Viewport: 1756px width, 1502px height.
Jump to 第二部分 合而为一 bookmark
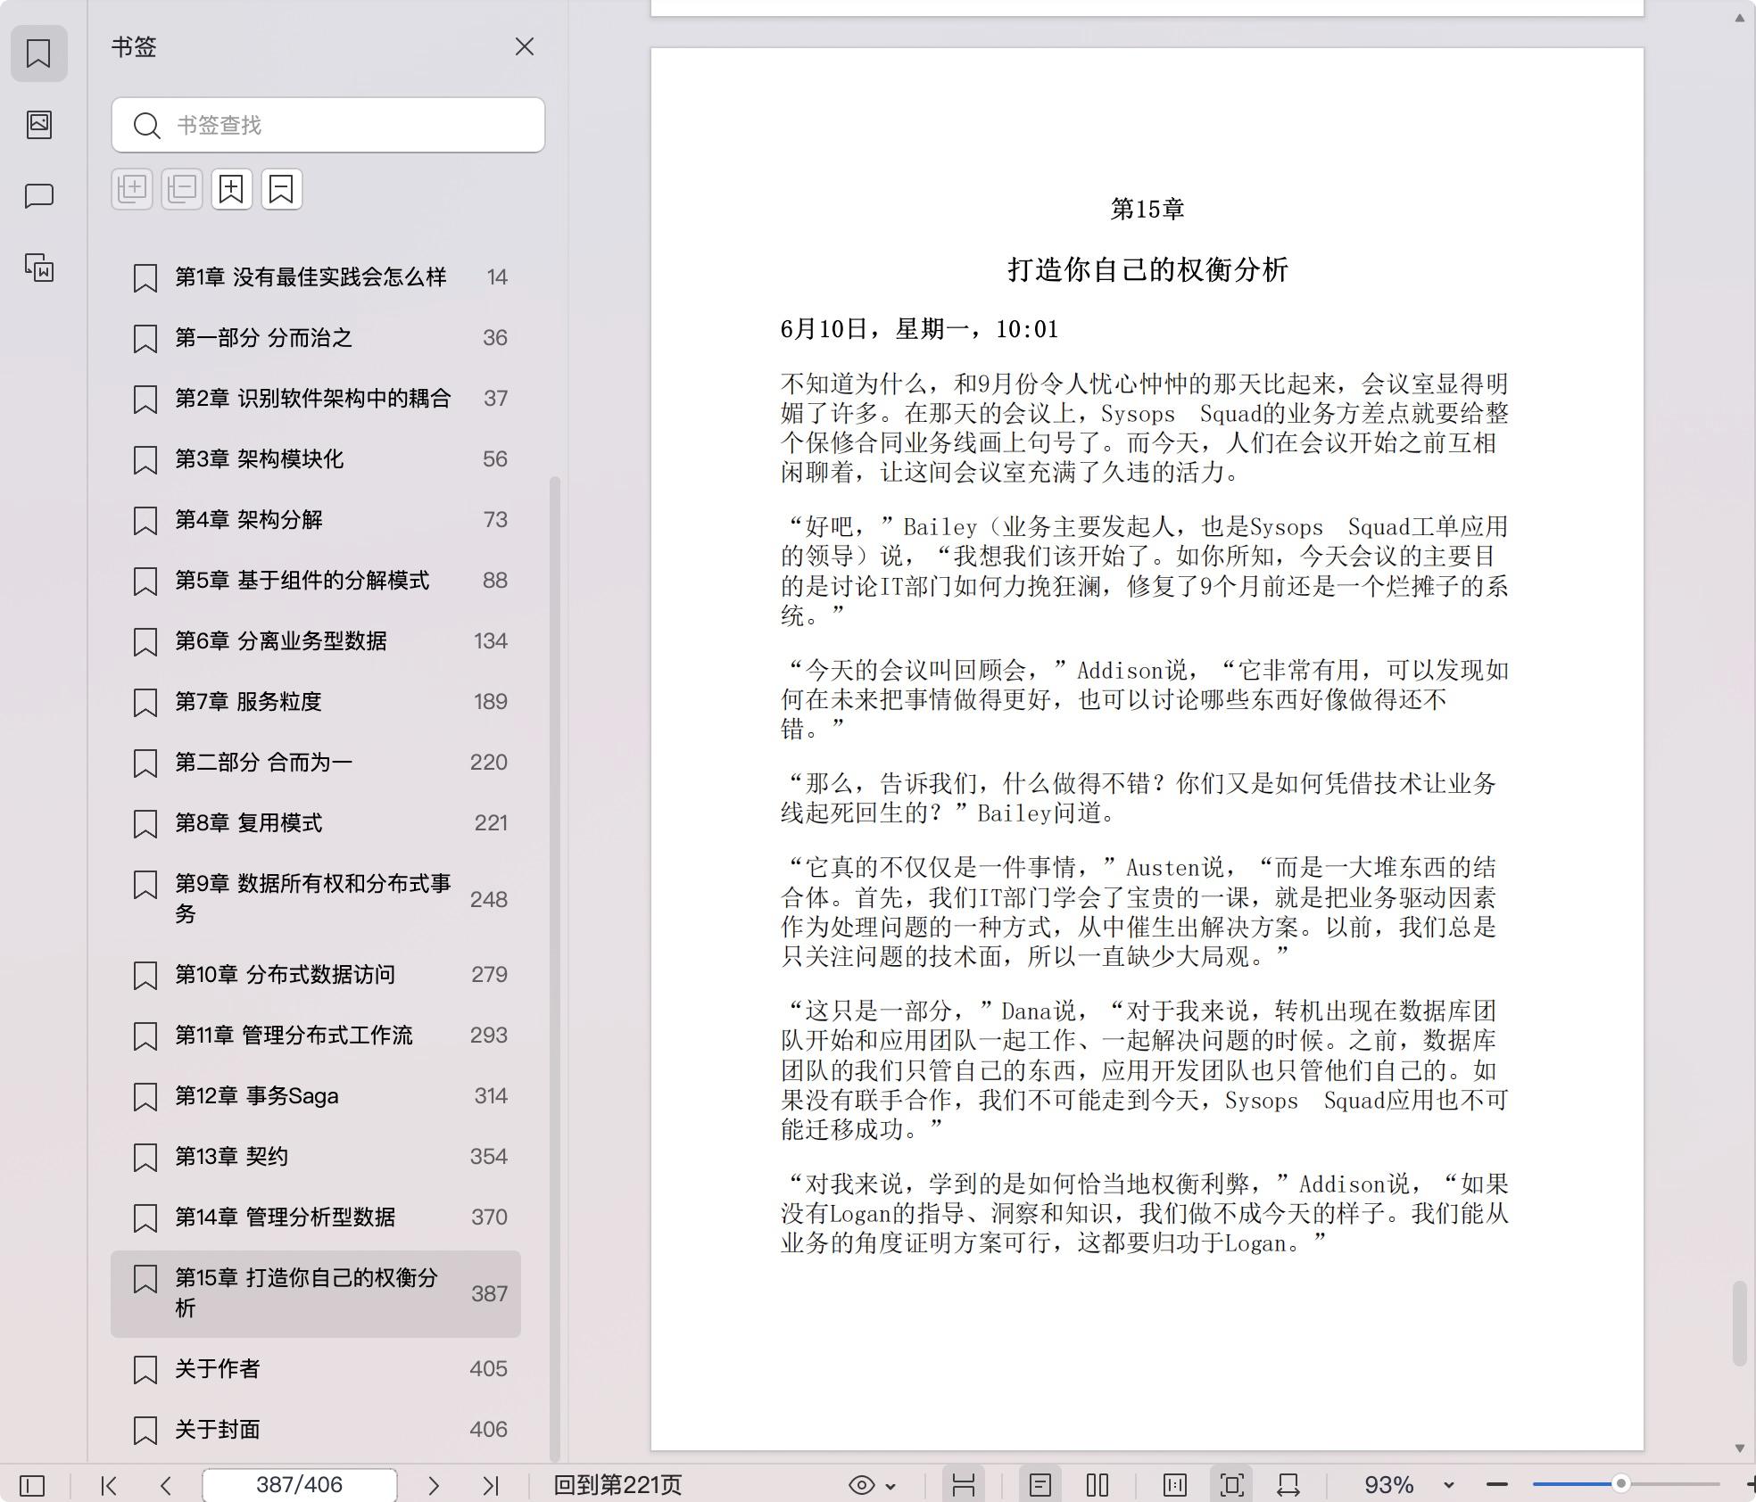tap(316, 763)
